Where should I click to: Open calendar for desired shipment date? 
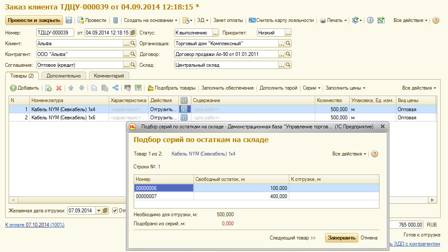click(105, 211)
